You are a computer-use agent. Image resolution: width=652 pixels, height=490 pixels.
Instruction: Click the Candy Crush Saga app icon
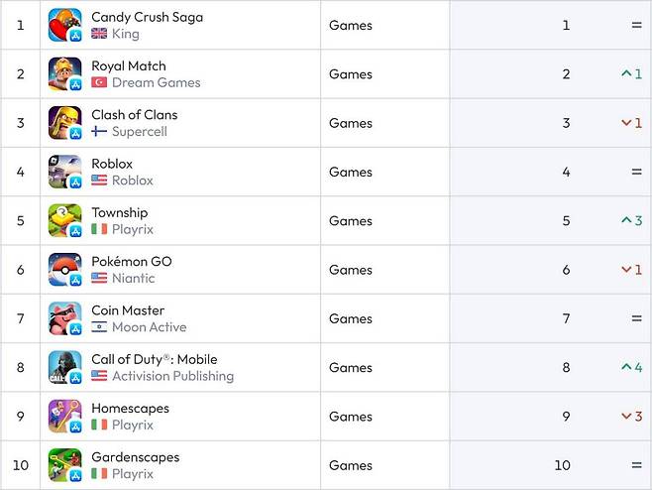click(x=64, y=25)
